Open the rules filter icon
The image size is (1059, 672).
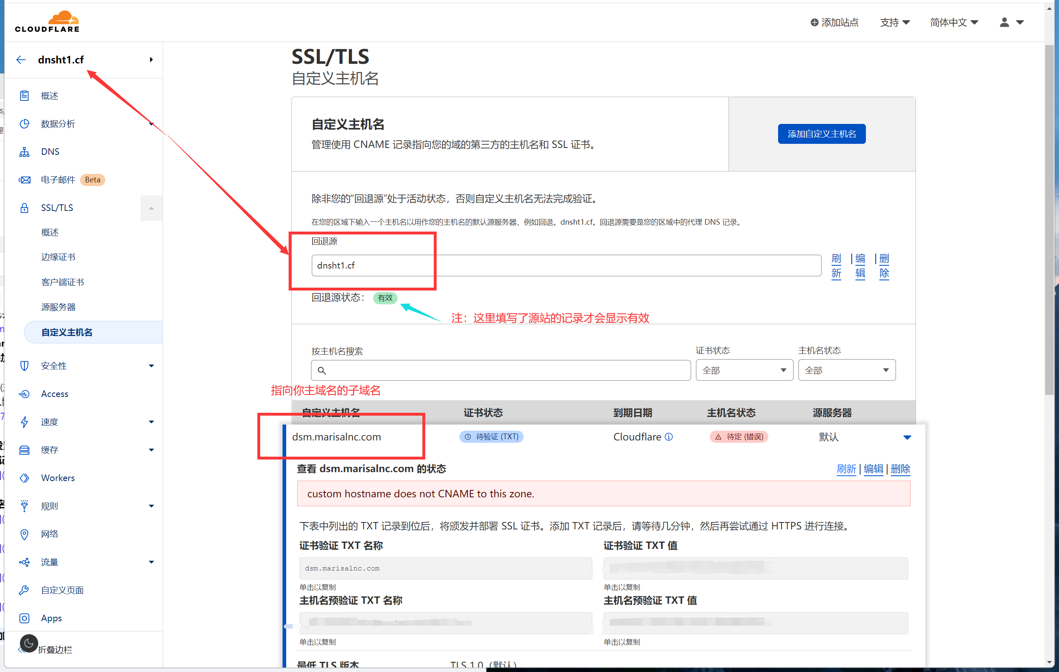click(x=24, y=506)
